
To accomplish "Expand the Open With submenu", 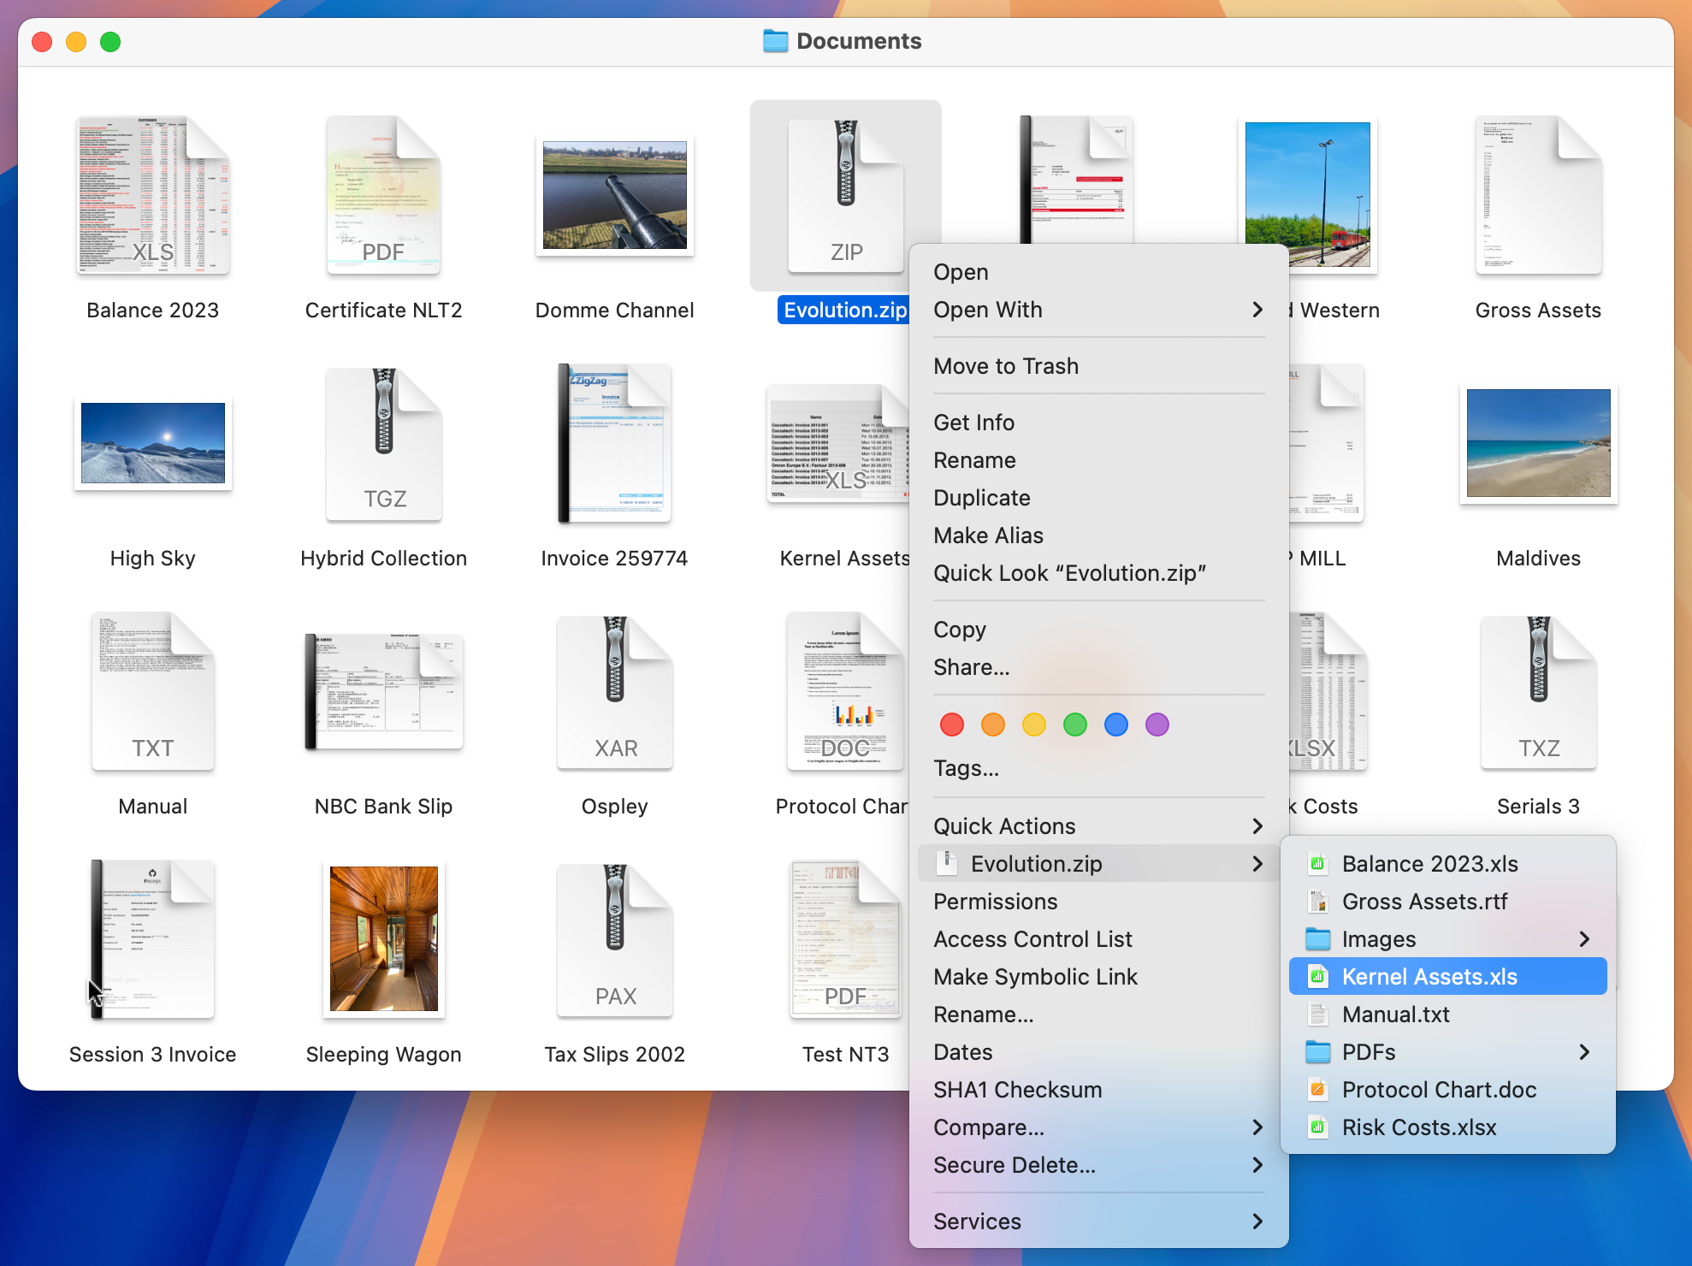I will [x=1099, y=310].
